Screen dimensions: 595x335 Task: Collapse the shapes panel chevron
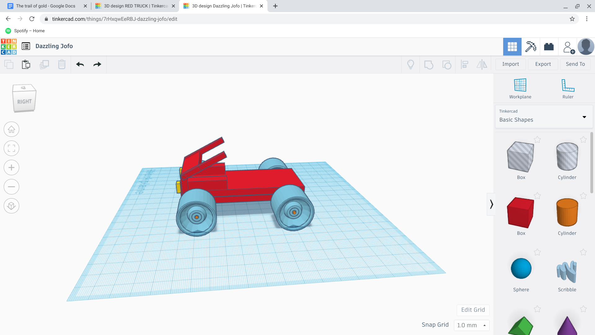[x=491, y=204]
